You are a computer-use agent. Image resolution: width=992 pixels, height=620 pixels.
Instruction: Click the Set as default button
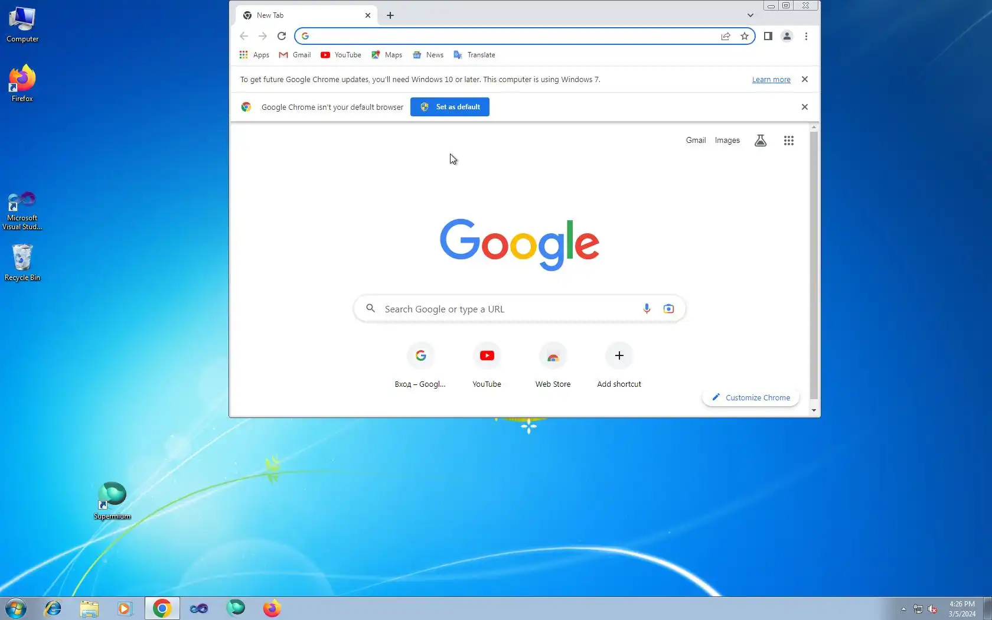(x=450, y=107)
